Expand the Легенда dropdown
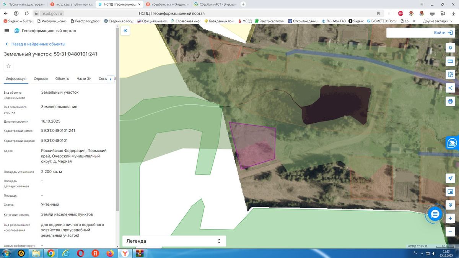 pos(174,241)
